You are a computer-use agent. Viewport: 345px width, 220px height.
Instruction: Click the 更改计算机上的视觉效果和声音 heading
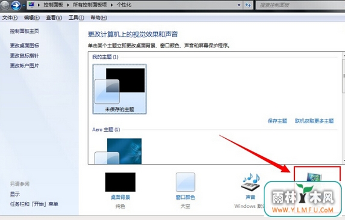click(132, 34)
